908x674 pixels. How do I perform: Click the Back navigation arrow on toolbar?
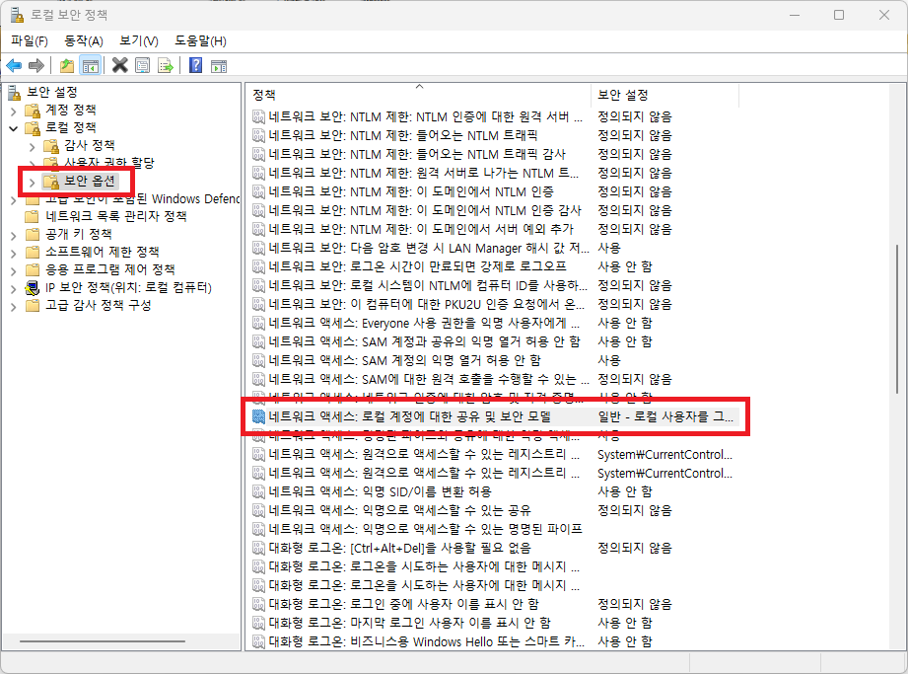coord(14,65)
